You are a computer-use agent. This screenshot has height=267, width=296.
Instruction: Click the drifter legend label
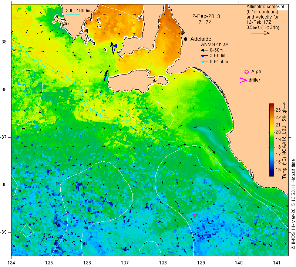point(254,80)
